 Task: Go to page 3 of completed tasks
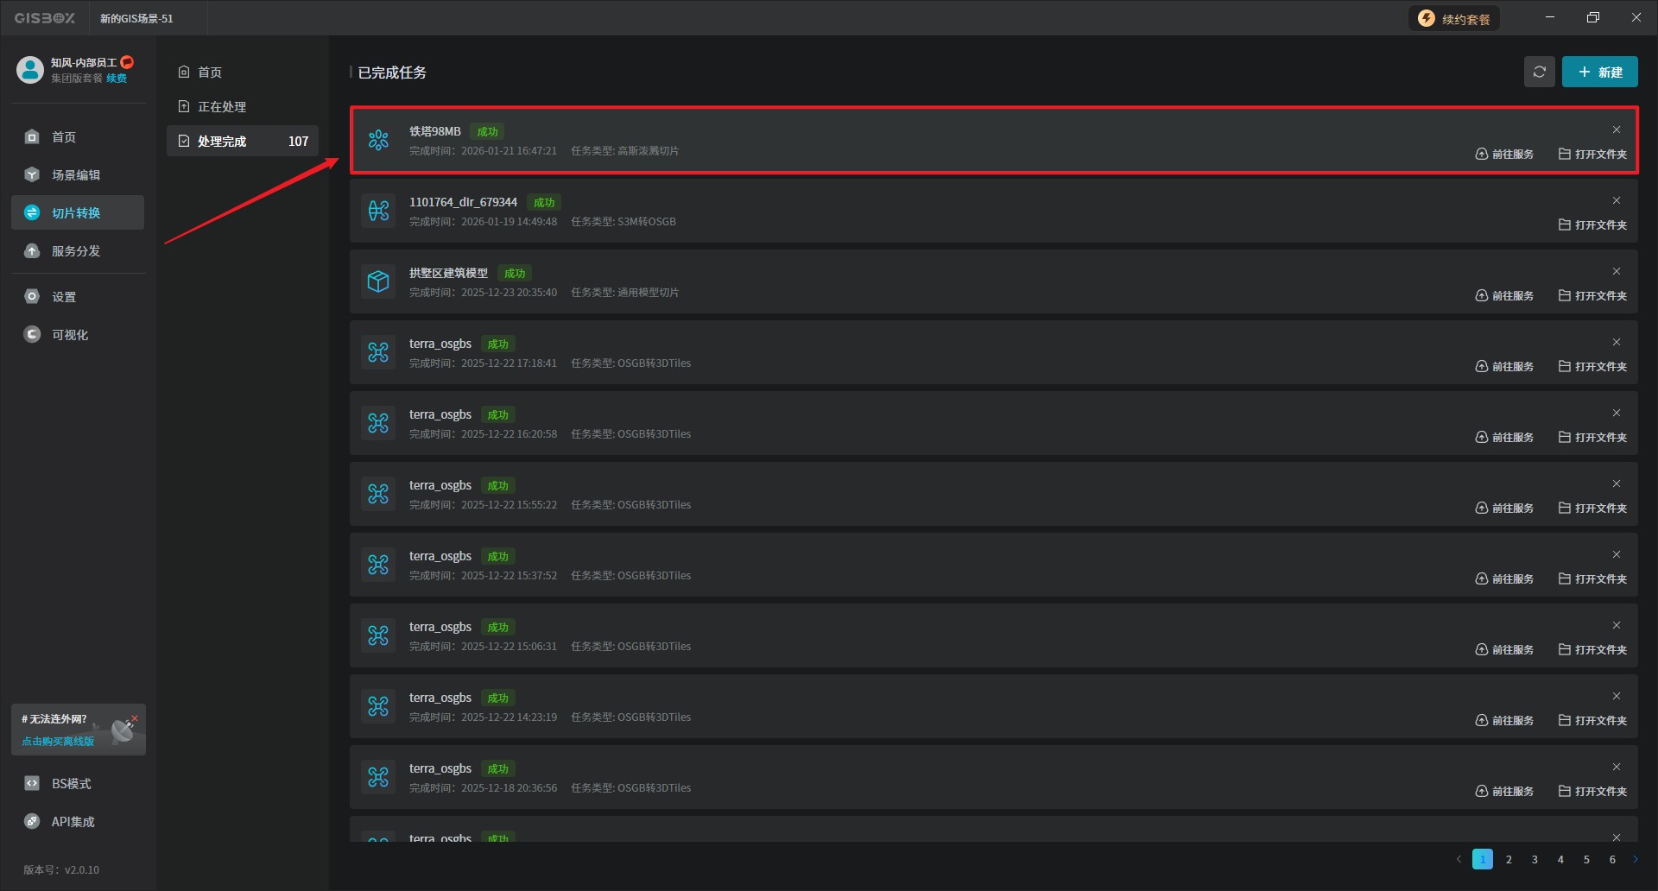click(1535, 860)
